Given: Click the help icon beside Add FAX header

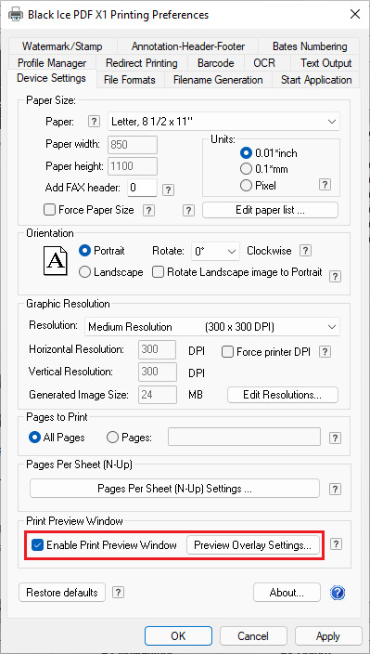Looking at the screenshot, I should click(168, 190).
